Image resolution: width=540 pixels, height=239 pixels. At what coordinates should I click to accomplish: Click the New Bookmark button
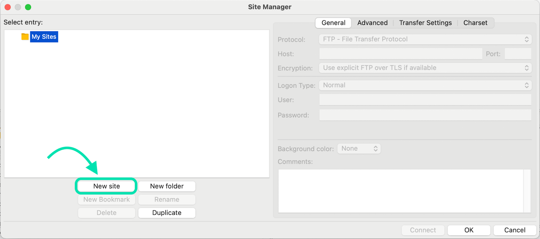(107, 200)
